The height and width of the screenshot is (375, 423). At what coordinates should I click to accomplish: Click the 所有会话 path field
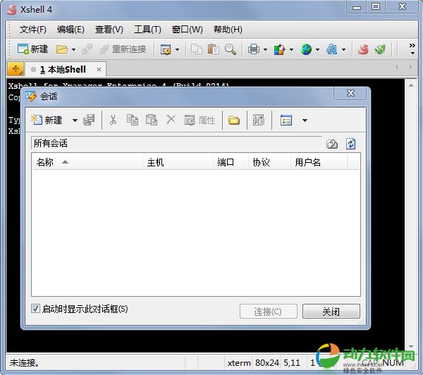176,143
